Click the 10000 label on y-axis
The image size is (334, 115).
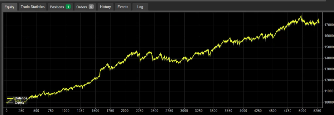[x=329, y=102]
